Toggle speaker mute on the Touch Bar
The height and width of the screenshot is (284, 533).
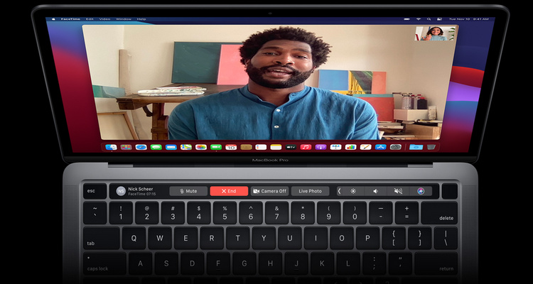coord(398,191)
